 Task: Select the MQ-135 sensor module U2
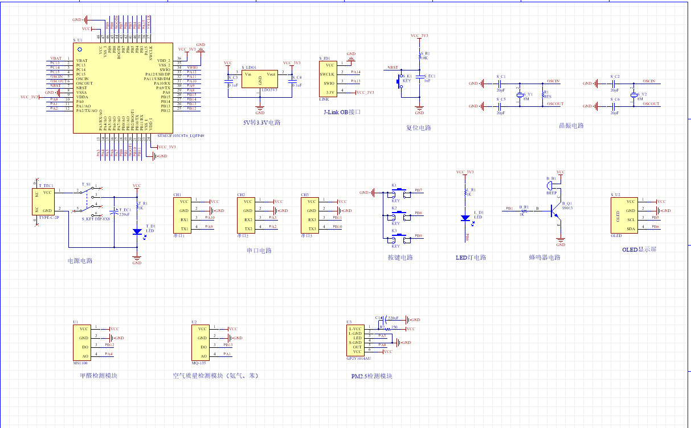[199, 342]
